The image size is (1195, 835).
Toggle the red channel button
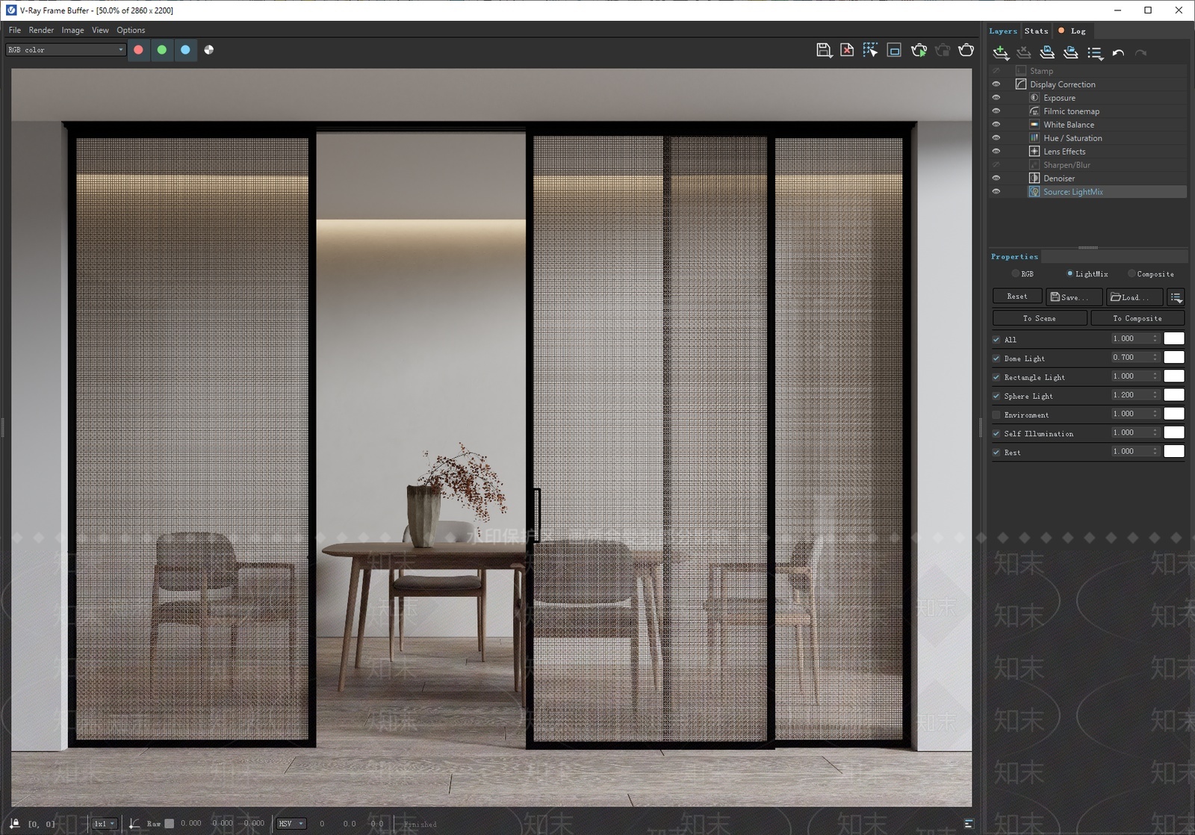(138, 50)
